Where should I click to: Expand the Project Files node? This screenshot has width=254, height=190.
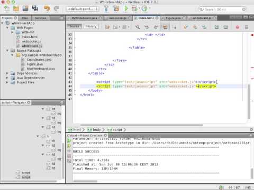click(x=7, y=82)
